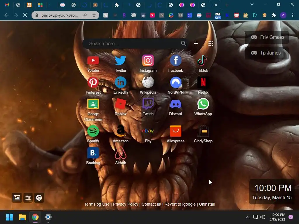Open the volume control in system tray
Screen dimensions: 299x224
(x=263, y=217)
